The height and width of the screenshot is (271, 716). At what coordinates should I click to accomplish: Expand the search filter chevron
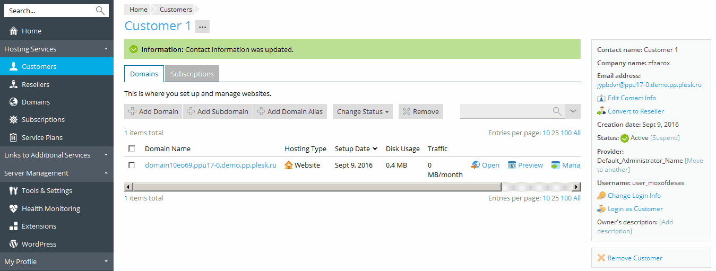tap(573, 111)
